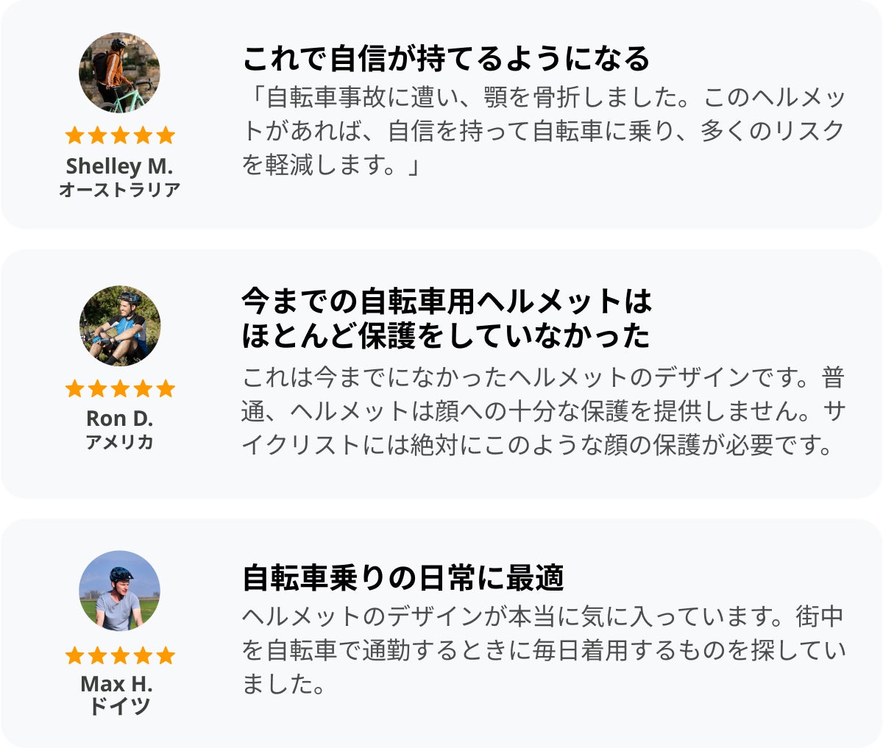Click the five-star rating above Shelley M.
This screenshot has height=748, width=883.
pos(120,135)
